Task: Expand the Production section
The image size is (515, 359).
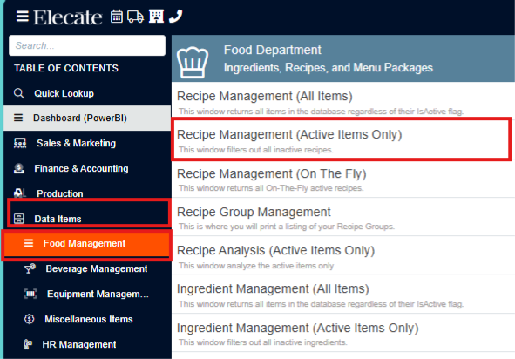Action: pyautogui.click(x=87, y=193)
